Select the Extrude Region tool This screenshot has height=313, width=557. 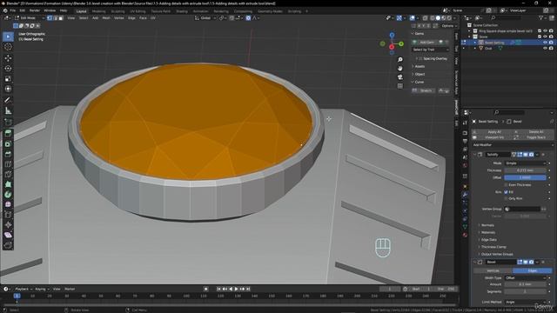point(8,133)
